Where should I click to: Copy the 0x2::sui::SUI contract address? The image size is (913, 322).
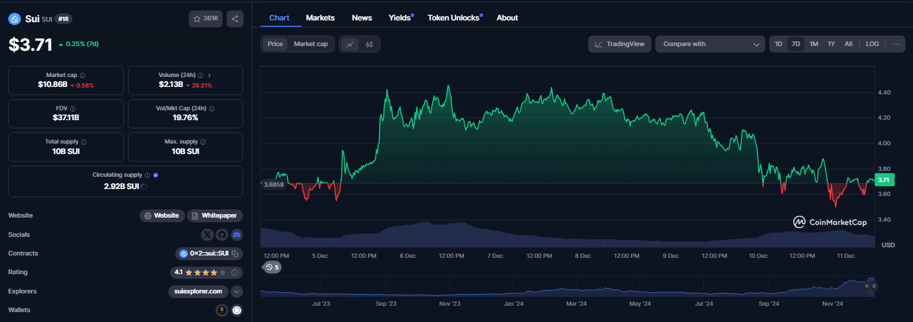click(234, 254)
